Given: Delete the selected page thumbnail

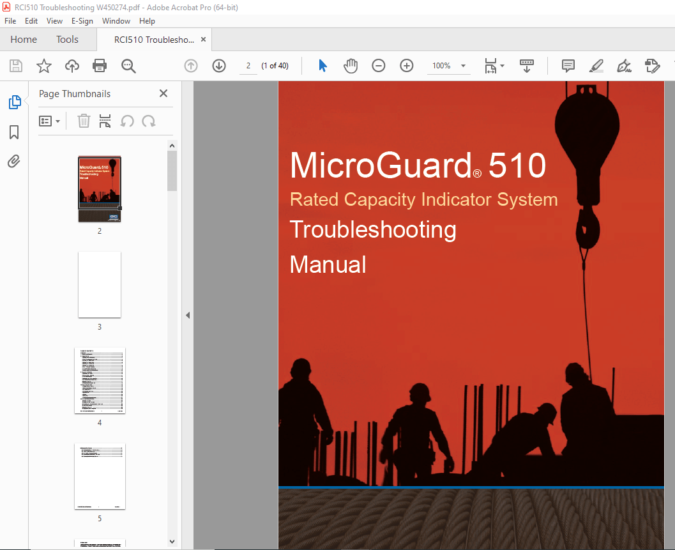Looking at the screenshot, I should click(x=84, y=121).
